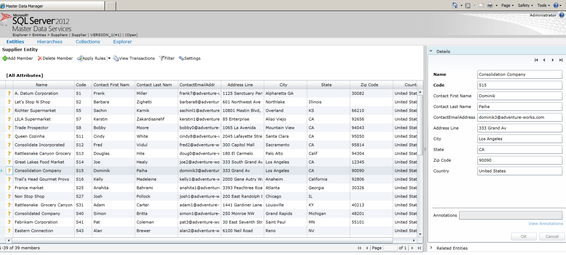Click the vertical scrollbar down arrow
Screen dimensions: 566x255
click(420, 234)
